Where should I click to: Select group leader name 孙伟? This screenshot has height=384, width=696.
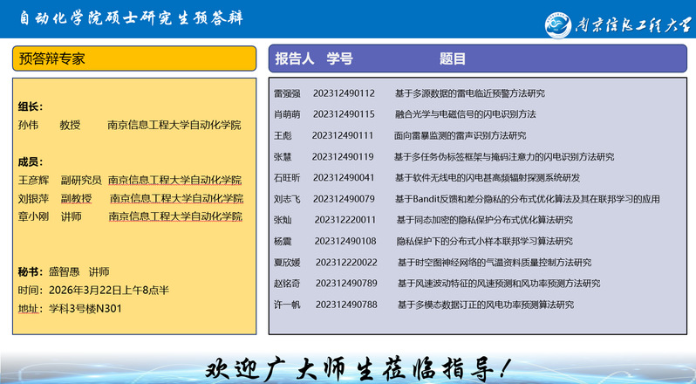coord(28,125)
